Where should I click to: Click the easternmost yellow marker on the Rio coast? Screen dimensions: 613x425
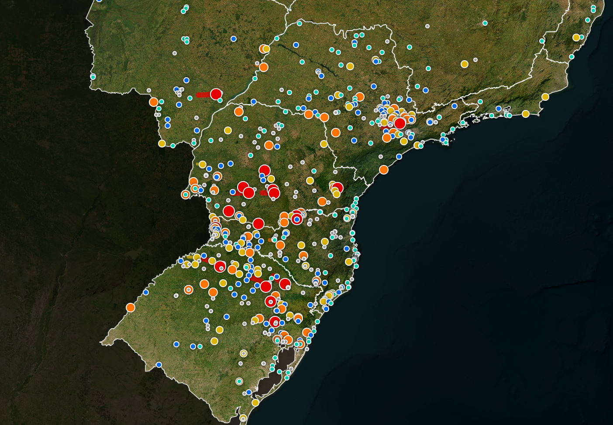545,97
